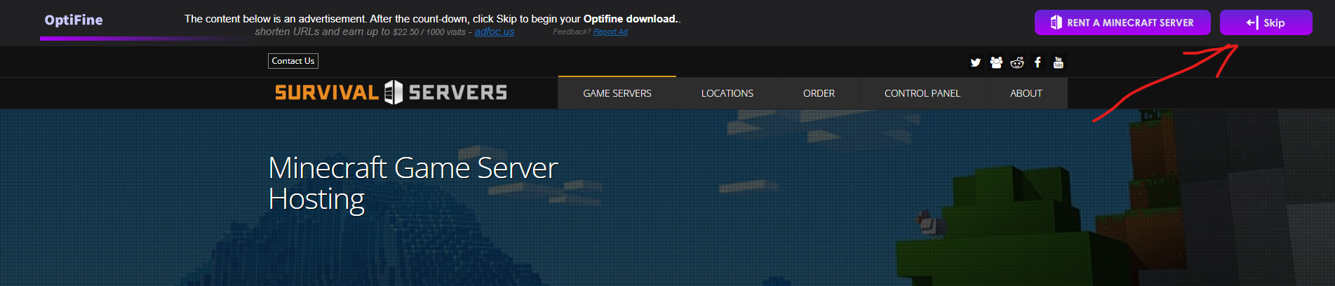Open the About menu item
The height and width of the screenshot is (286, 1335).
(1026, 93)
